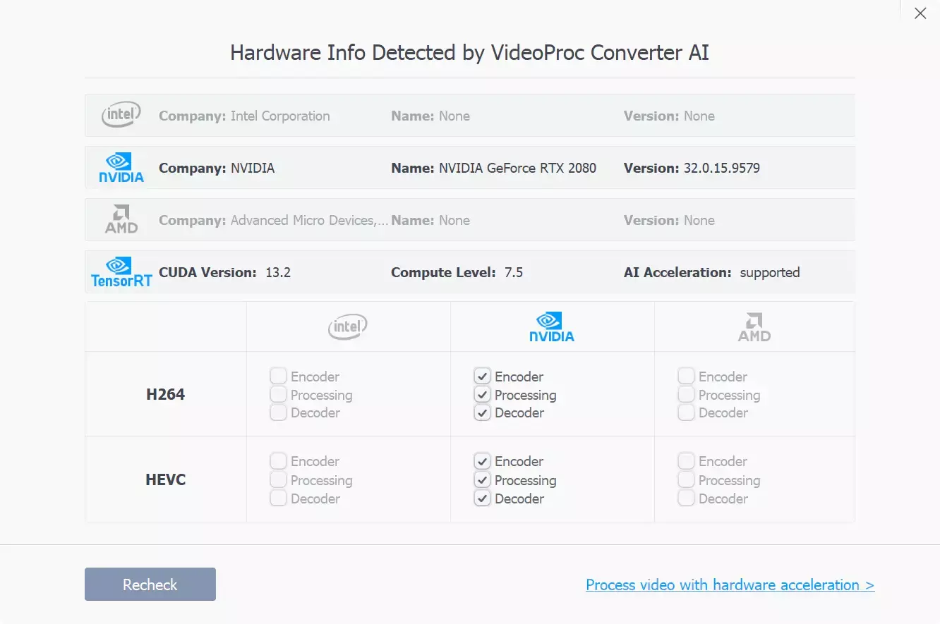Viewport: 940px width, 624px height.
Task: Click the HEVC row label
Action: [165, 480]
